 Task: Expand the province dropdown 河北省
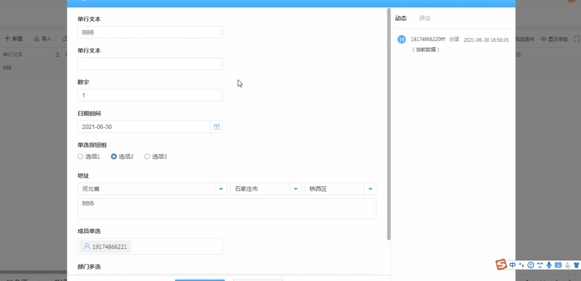click(220, 189)
